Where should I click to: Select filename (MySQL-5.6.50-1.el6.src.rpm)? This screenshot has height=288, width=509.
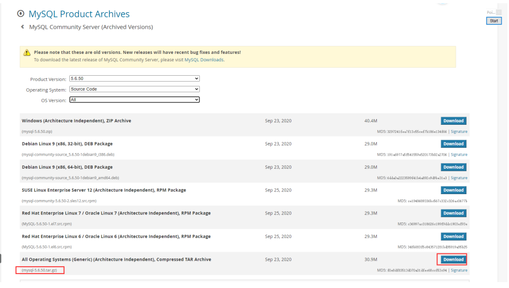[x=46, y=247]
